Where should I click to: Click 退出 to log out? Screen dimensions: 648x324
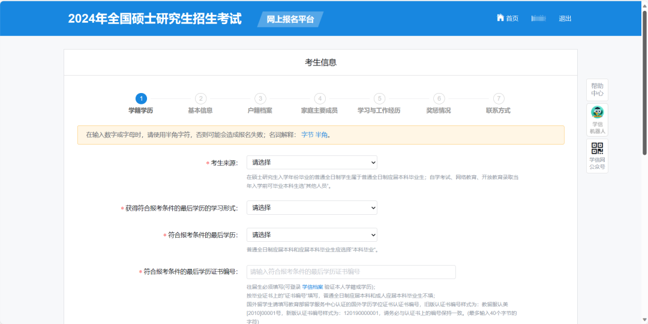[565, 19]
